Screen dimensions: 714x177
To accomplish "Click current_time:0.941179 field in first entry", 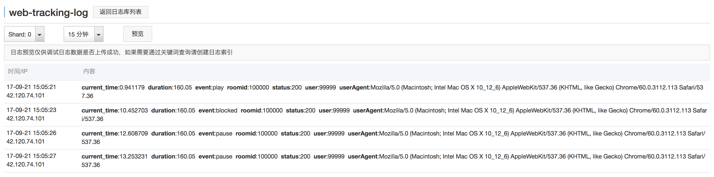I will 113,87.
